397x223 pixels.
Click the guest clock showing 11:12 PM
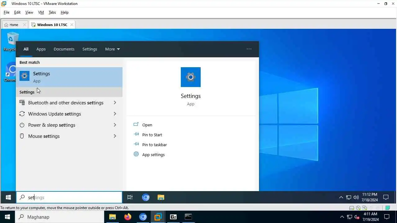pos(370,197)
